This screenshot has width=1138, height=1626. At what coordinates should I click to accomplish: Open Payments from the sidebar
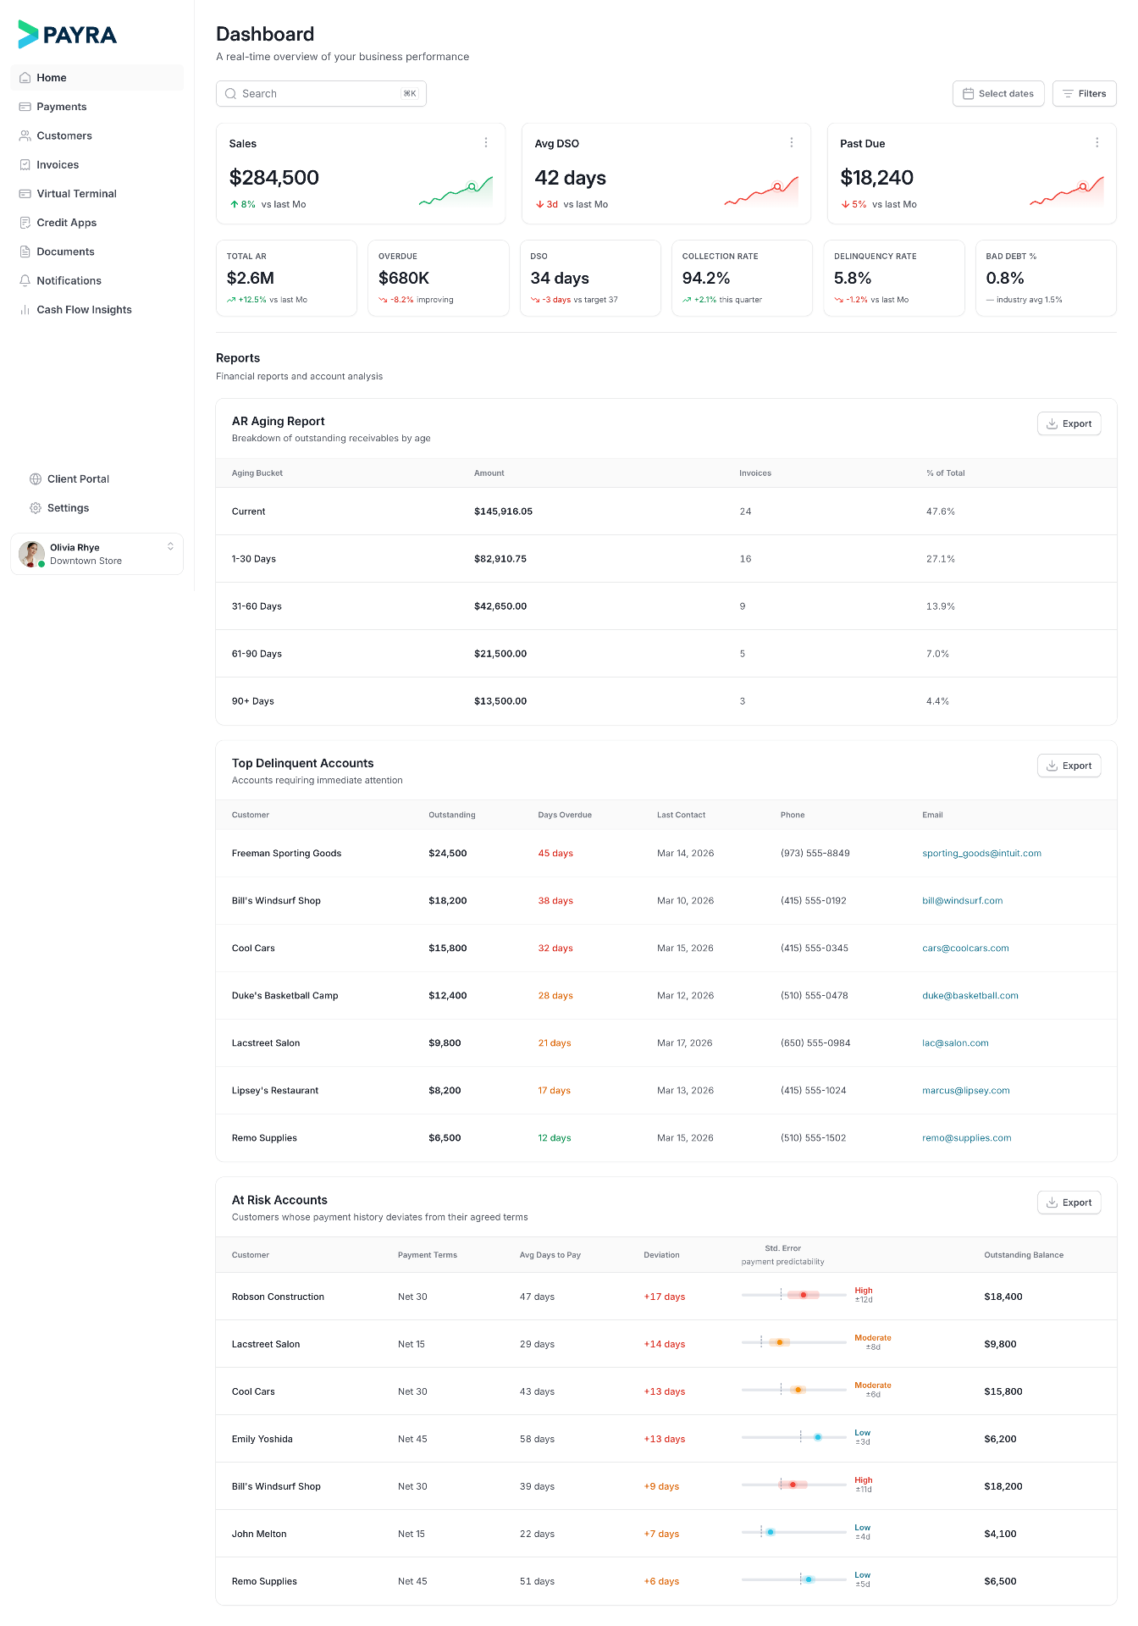[x=97, y=107]
